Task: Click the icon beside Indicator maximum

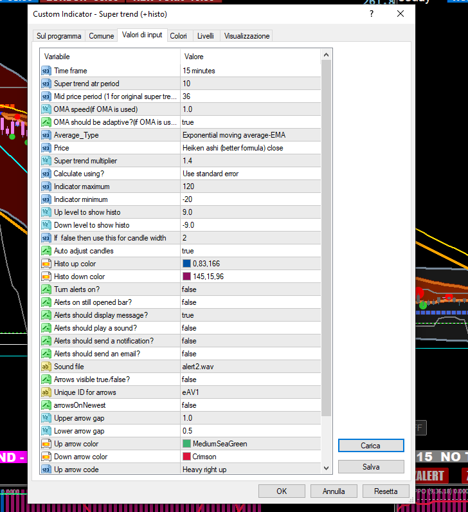Action: [x=46, y=187]
